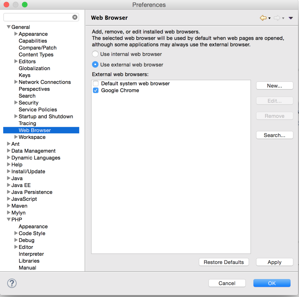Viewport: 299px width, 297px height.
Task: Click Restore Defaults button
Action: (224, 262)
